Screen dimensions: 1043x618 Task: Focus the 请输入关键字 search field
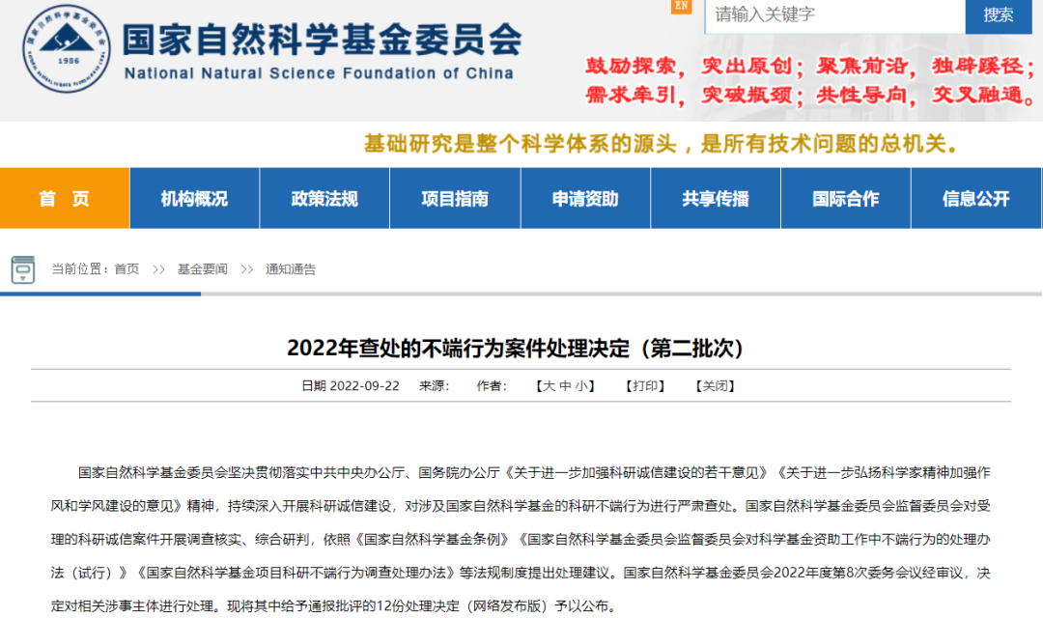[x=834, y=15]
